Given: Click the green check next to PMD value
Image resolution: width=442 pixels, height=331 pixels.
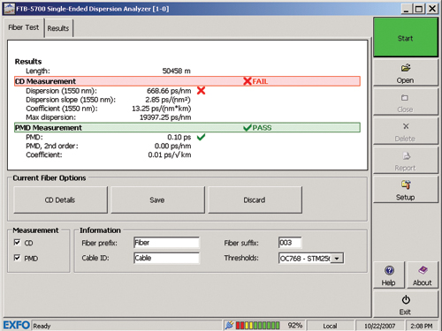Looking at the screenshot, I should pyautogui.click(x=201, y=137).
